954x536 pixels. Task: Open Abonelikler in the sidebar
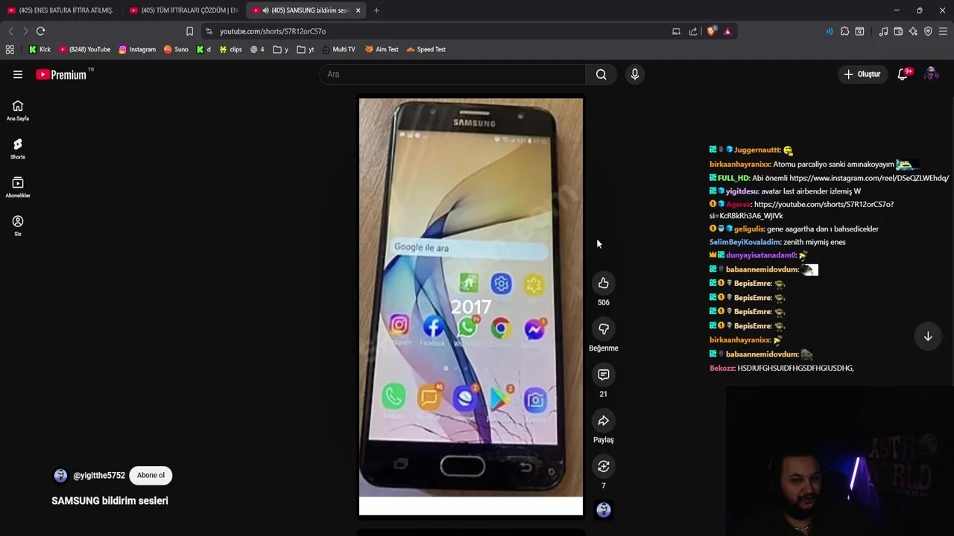(x=18, y=188)
